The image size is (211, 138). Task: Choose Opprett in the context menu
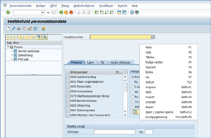169,67
